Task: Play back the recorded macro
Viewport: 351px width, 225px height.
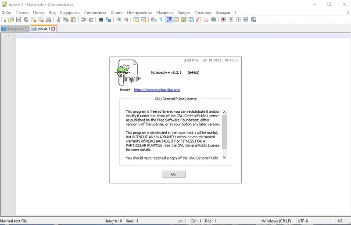Action: pyautogui.click(x=238, y=20)
